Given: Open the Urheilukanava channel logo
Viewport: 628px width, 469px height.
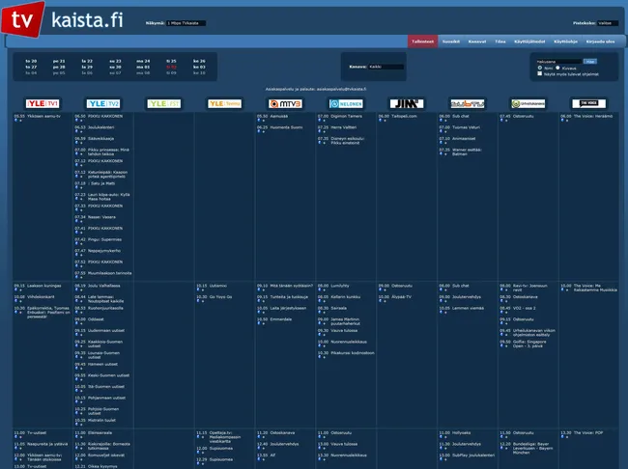Looking at the screenshot, I should point(528,103).
